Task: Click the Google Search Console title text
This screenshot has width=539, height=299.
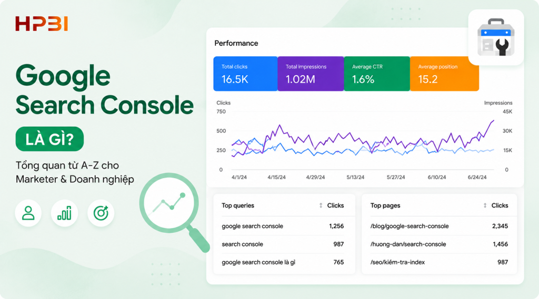Action: tap(105, 90)
